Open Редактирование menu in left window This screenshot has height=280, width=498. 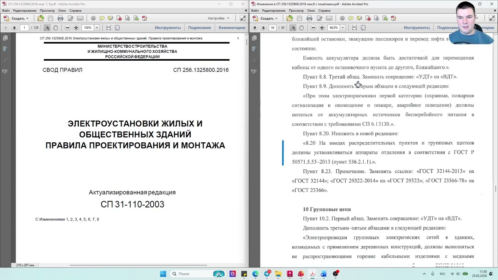pos(25,10)
